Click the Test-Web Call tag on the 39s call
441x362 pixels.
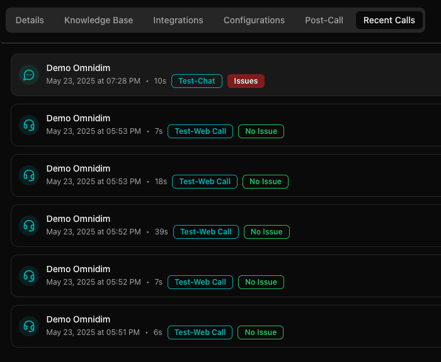coord(206,232)
